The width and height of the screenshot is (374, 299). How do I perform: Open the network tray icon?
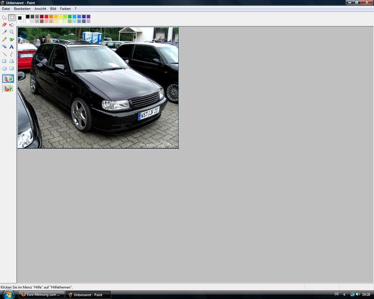[352, 294]
